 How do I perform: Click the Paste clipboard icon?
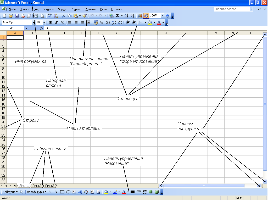pos(76,16)
